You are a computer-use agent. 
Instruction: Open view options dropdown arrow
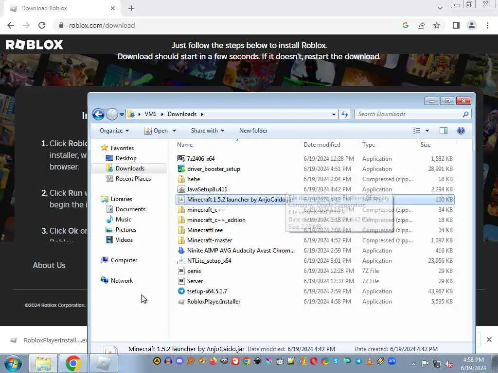click(427, 131)
